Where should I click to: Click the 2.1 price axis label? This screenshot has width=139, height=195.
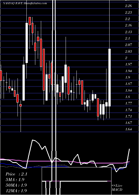(127, 38)
